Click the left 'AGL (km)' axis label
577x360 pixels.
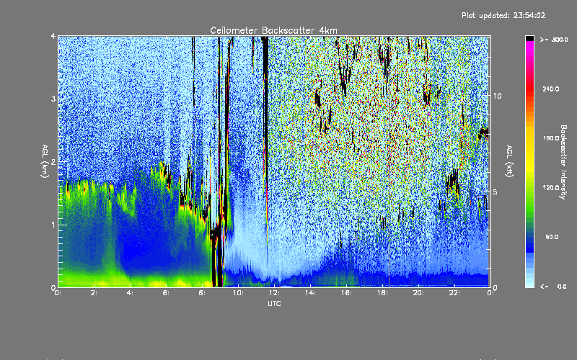[x=45, y=161]
